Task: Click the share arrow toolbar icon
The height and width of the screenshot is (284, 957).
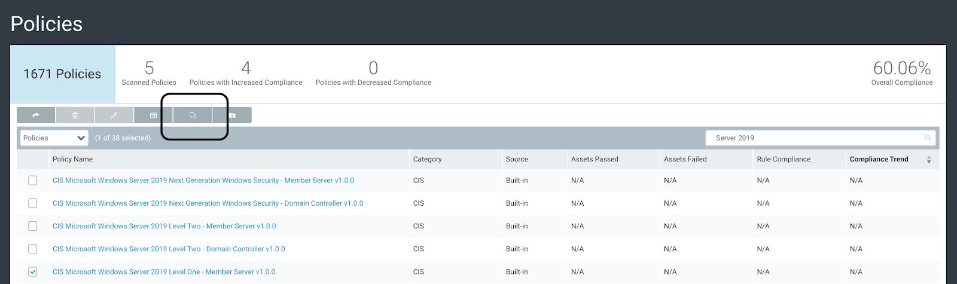Action: pos(36,115)
